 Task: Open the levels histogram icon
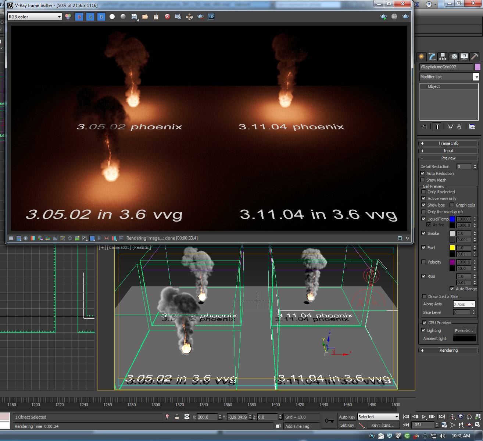coord(55,238)
